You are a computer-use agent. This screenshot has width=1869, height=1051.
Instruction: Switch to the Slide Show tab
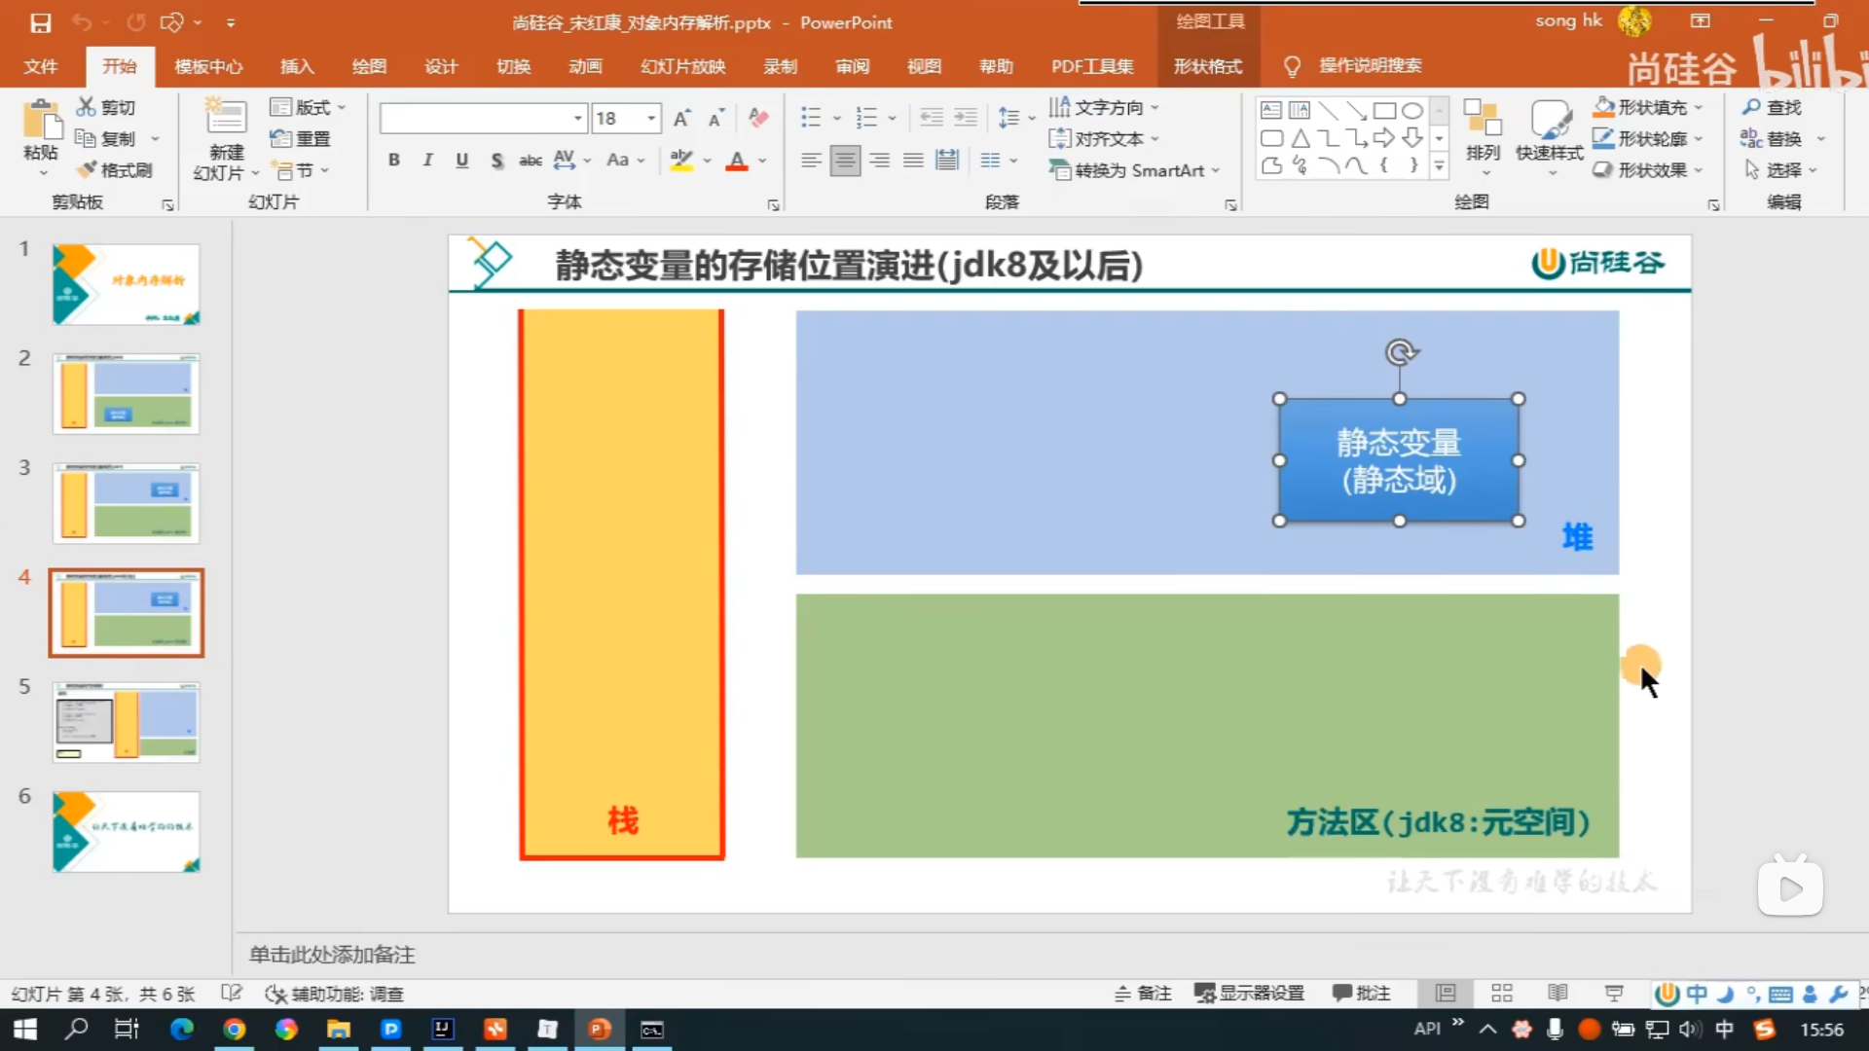click(682, 66)
